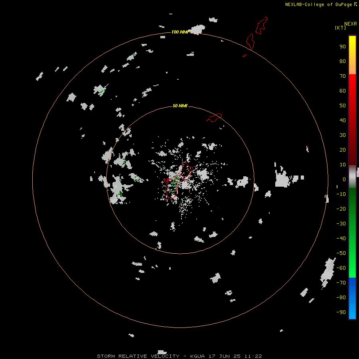Click the 30 value on velocity scale
Image resolution: width=359 pixels, height=359 pixels.
point(343,135)
